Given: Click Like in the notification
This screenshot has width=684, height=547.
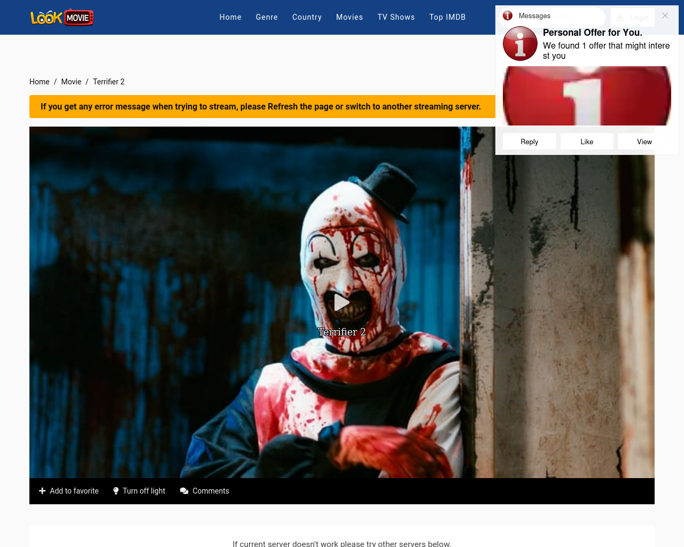Looking at the screenshot, I should [587, 142].
